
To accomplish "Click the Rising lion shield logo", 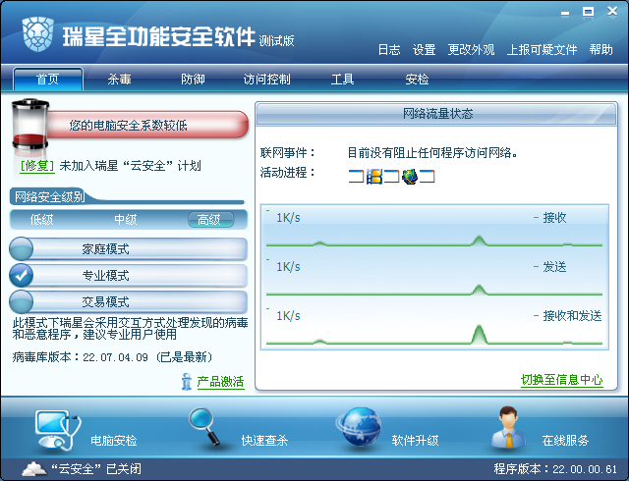I will coord(38,34).
